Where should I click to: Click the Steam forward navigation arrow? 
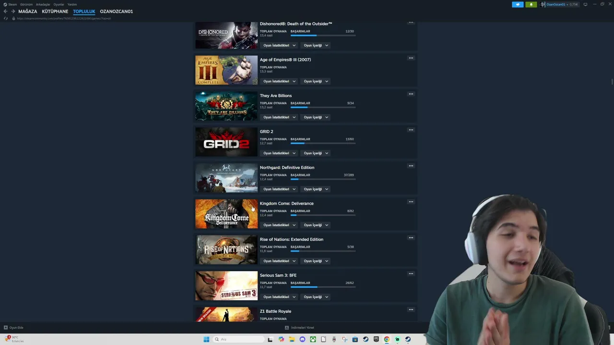pyautogui.click(x=13, y=11)
